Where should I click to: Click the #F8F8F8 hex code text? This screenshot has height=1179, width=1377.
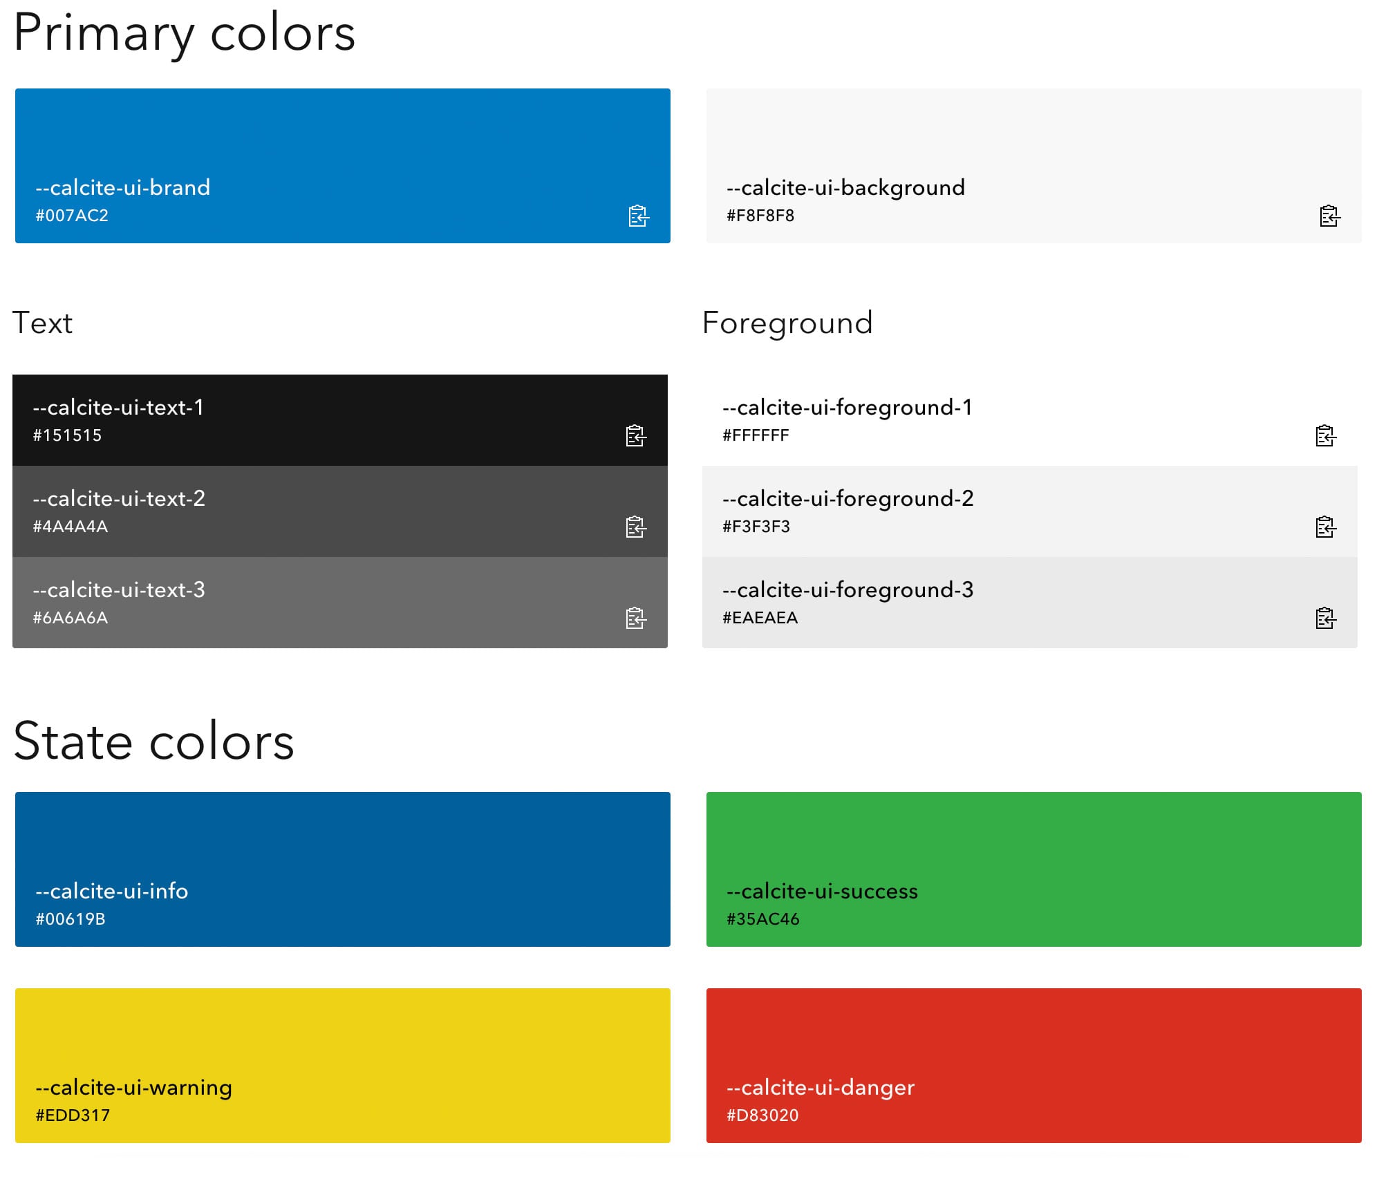[x=760, y=216]
